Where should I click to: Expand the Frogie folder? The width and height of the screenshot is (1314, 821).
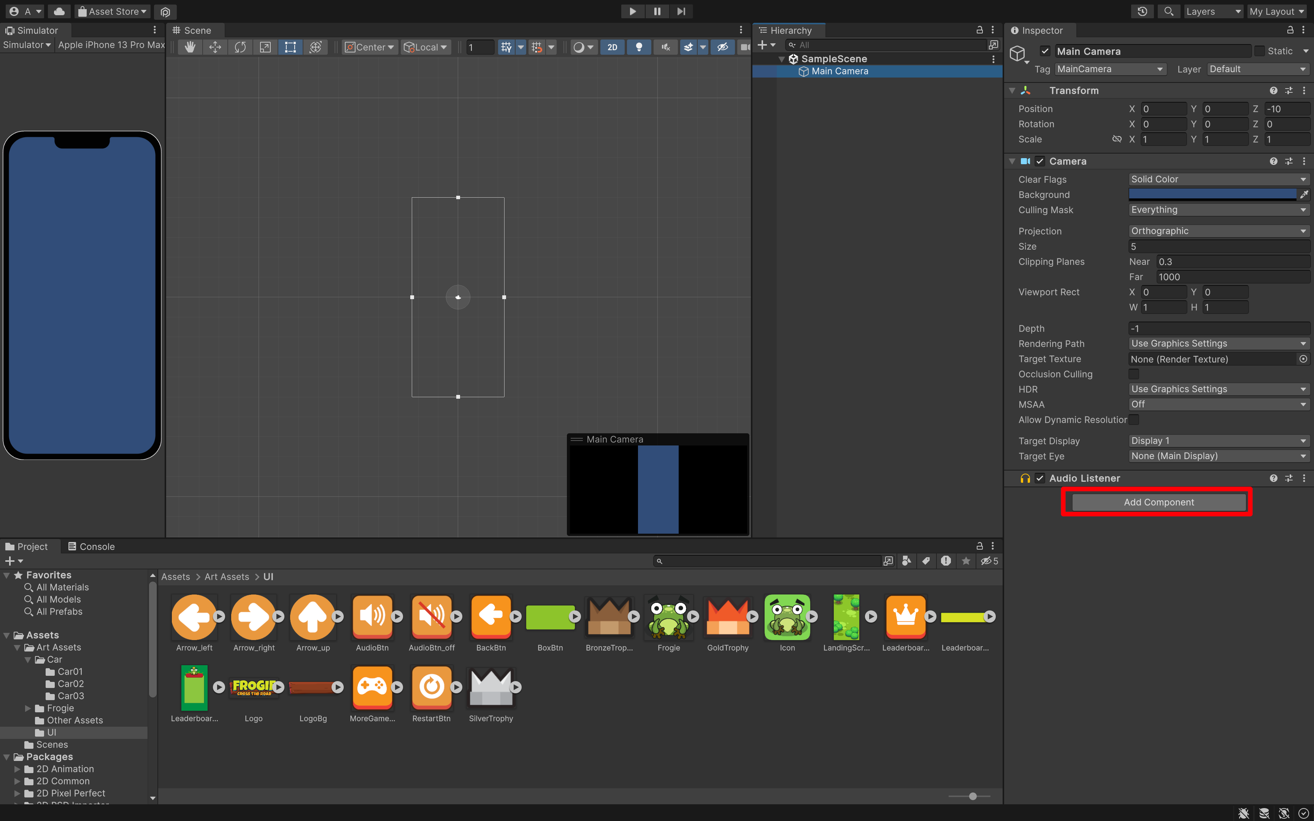tap(28, 708)
